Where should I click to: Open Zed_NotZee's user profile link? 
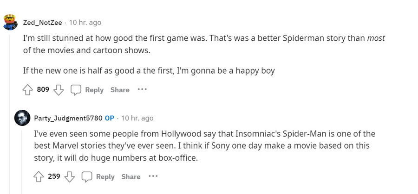42,22
